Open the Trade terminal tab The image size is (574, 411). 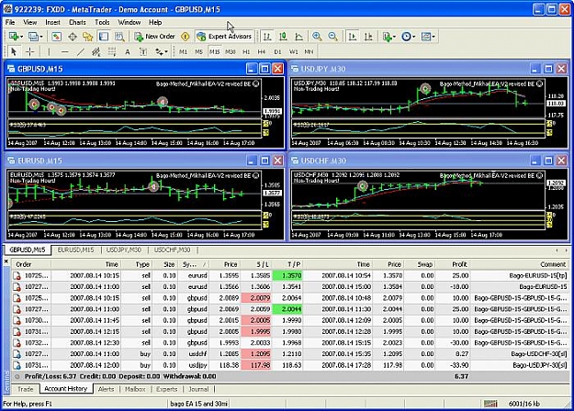click(26, 389)
